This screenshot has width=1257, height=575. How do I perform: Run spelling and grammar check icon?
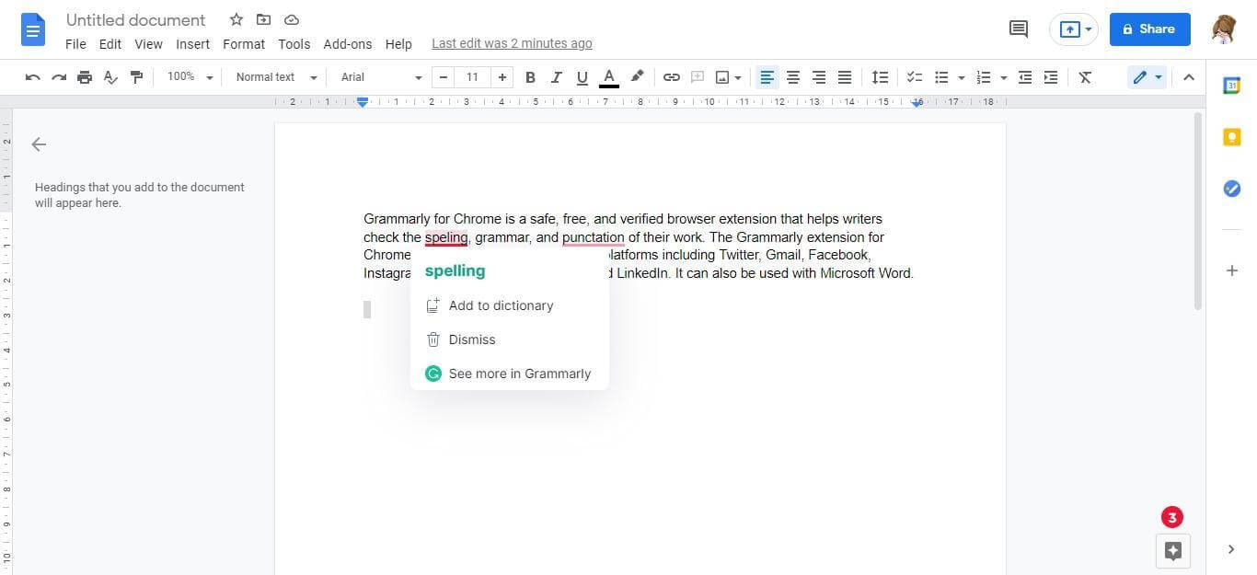pyautogui.click(x=110, y=77)
